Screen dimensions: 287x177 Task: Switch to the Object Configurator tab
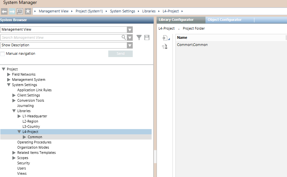[x=224, y=20]
